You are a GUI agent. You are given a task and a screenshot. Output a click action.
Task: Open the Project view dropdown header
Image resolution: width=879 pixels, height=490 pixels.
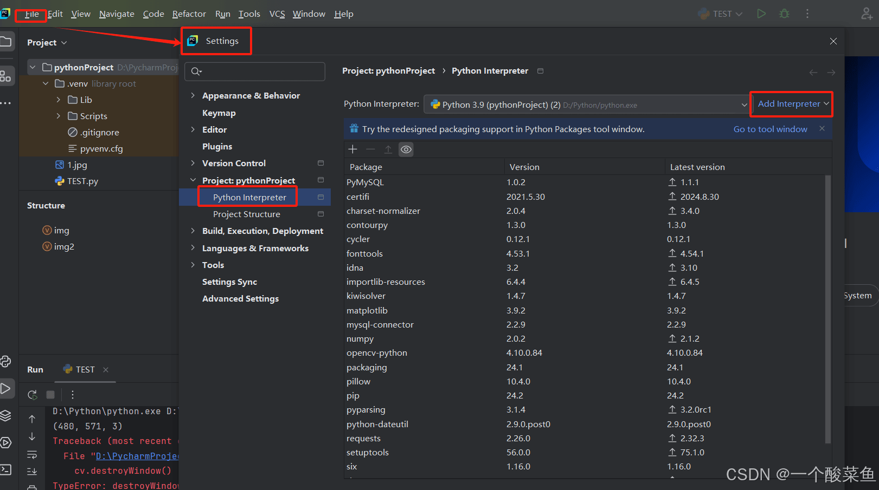tap(47, 42)
